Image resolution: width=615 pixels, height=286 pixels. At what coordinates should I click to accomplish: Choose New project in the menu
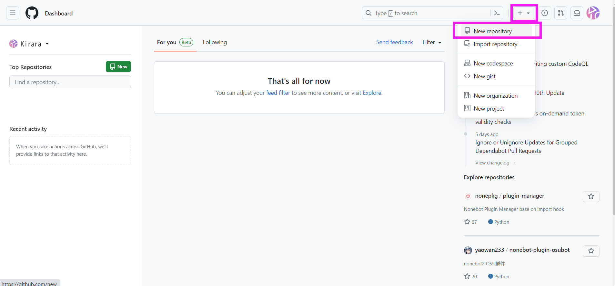click(x=496, y=108)
